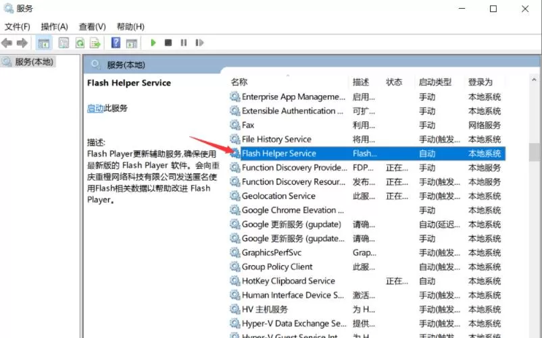
Task: Sort by the 启动类型 column header
Action: [x=435, y=82]
